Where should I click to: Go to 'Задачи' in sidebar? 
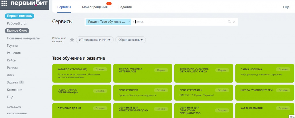pyautogui.click(x=12, y=82)
